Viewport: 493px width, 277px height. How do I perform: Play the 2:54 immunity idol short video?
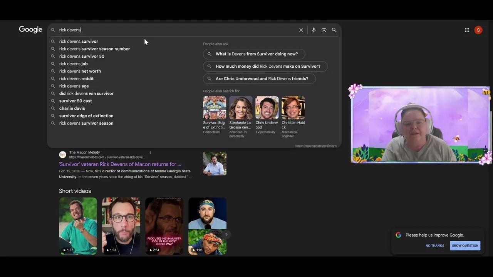pyautogui.click(x=164, y=226)
